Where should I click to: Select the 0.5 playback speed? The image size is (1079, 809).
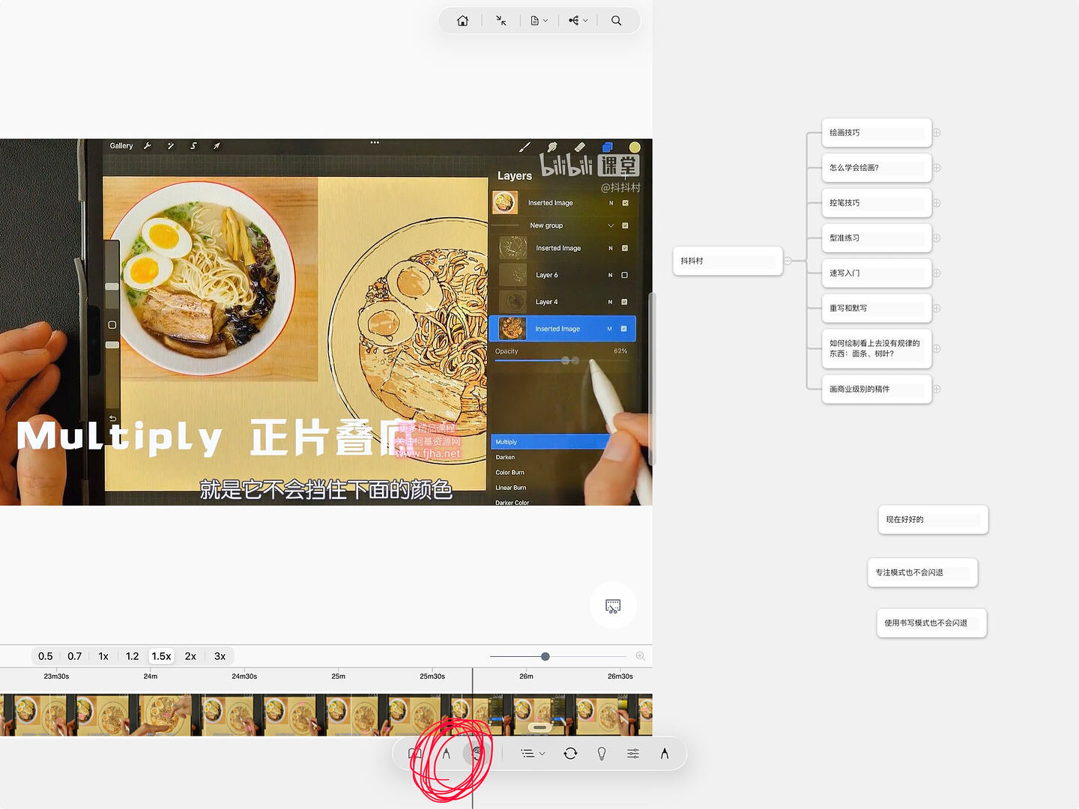coord(46,656)
